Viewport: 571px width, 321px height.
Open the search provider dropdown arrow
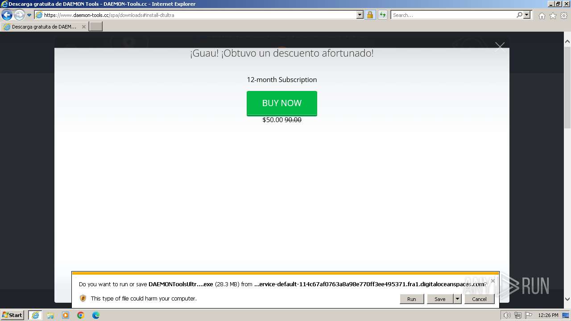click(527, 15)
